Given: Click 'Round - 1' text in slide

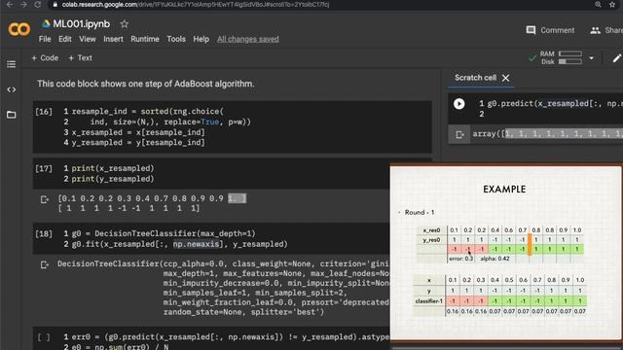Looking at the screenshot, I should pos(420,212).
